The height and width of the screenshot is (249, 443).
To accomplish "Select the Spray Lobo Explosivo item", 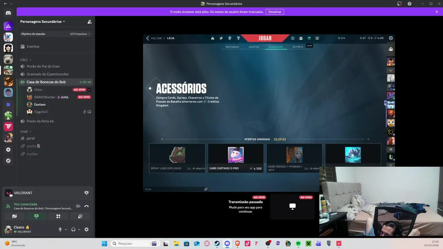I will [x=177, y=158].
